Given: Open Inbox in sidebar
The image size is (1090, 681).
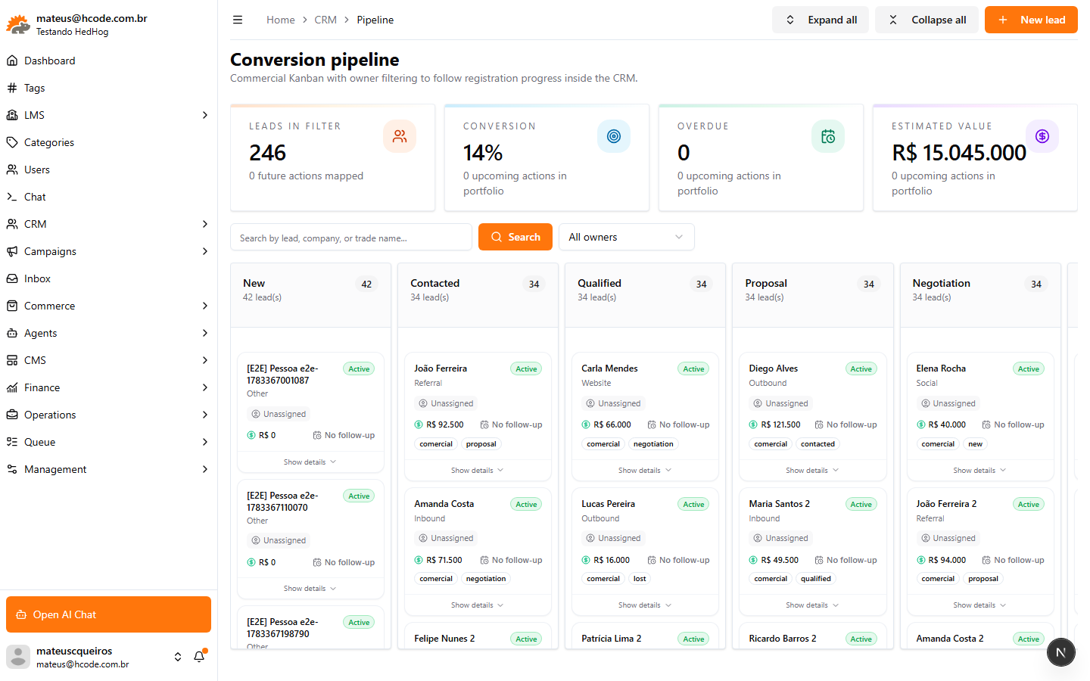Looking at the screenshot, I should (108, 278).
